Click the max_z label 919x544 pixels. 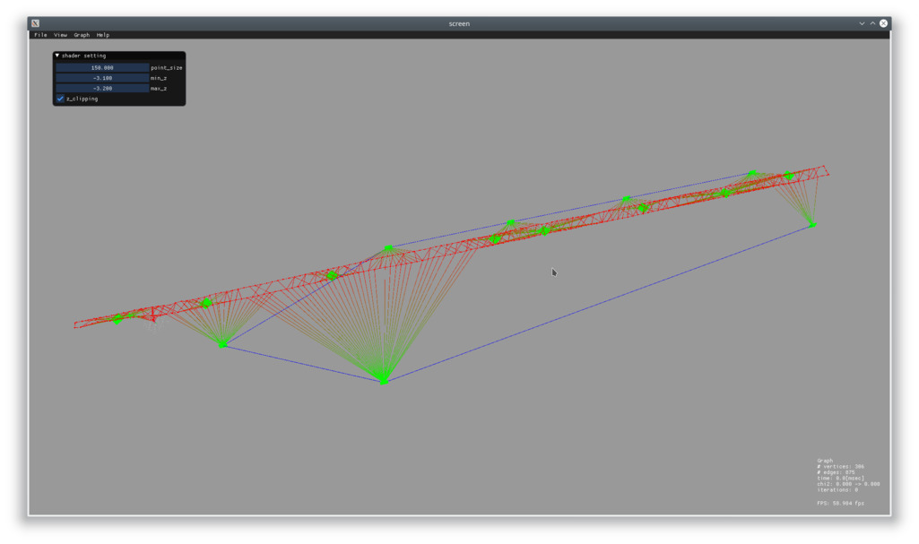coord(159,89)
